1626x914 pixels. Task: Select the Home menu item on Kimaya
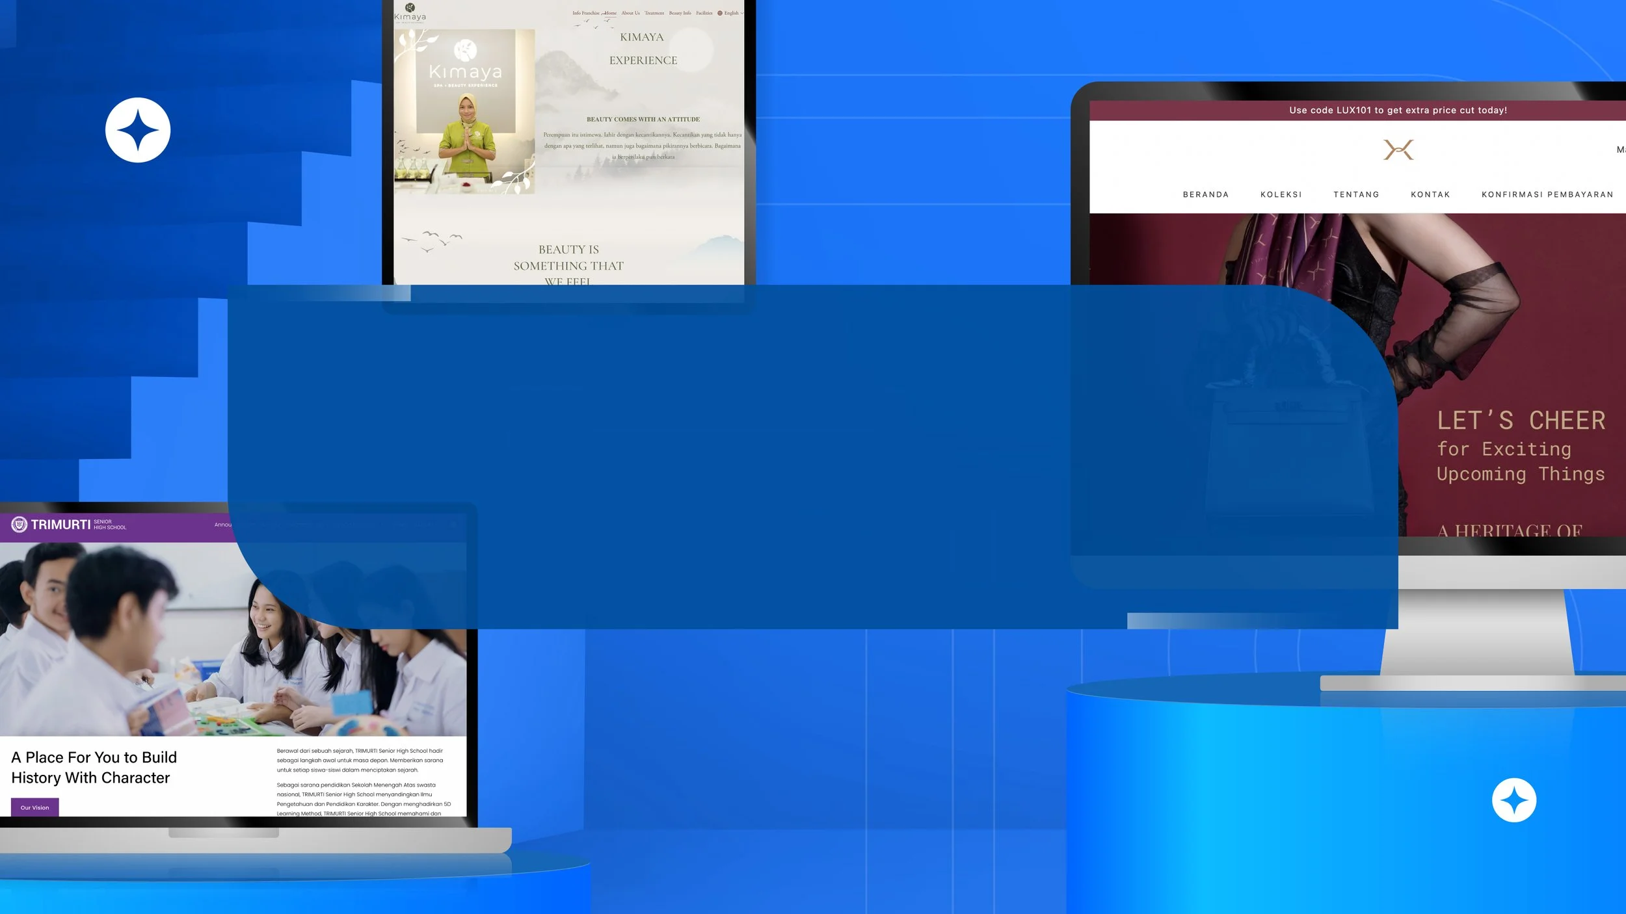pos(610,13)
